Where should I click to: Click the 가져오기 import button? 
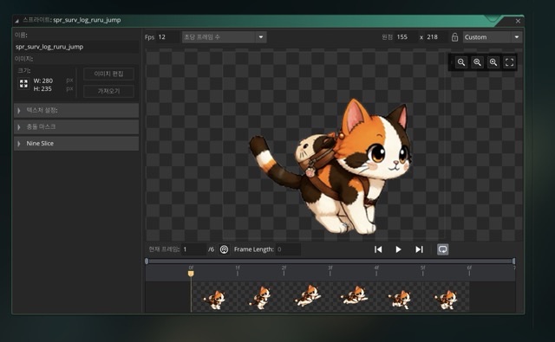[x=108, y=91]
